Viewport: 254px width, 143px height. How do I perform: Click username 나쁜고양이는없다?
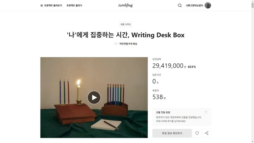[194, 5]
